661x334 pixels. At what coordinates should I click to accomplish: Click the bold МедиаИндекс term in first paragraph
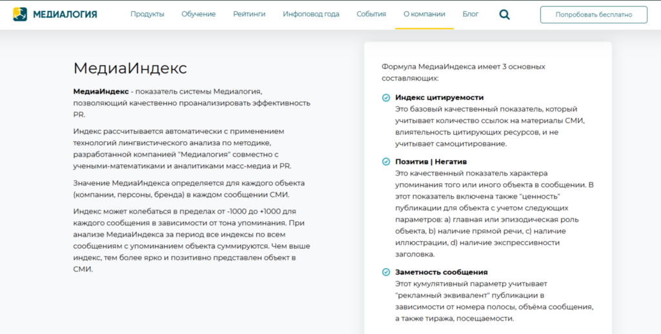(x=101, y=92)
